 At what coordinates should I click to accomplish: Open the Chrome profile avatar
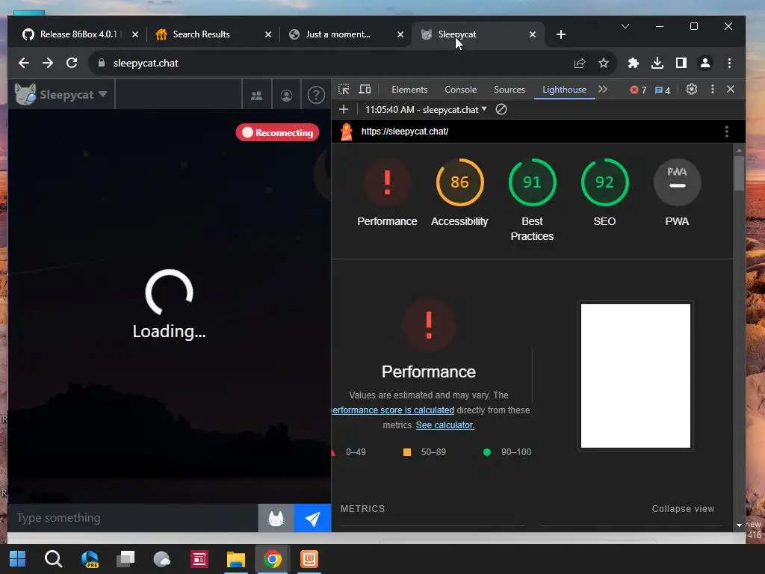tap(705, 63)
